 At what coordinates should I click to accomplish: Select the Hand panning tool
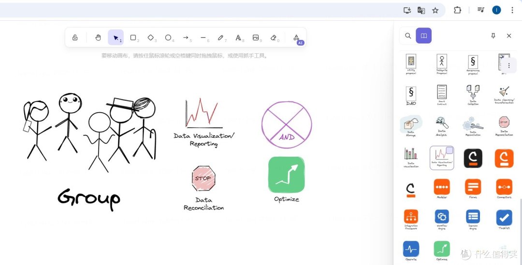coord(98,38)
